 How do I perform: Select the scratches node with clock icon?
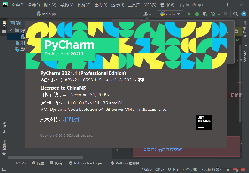pos(17,49)
